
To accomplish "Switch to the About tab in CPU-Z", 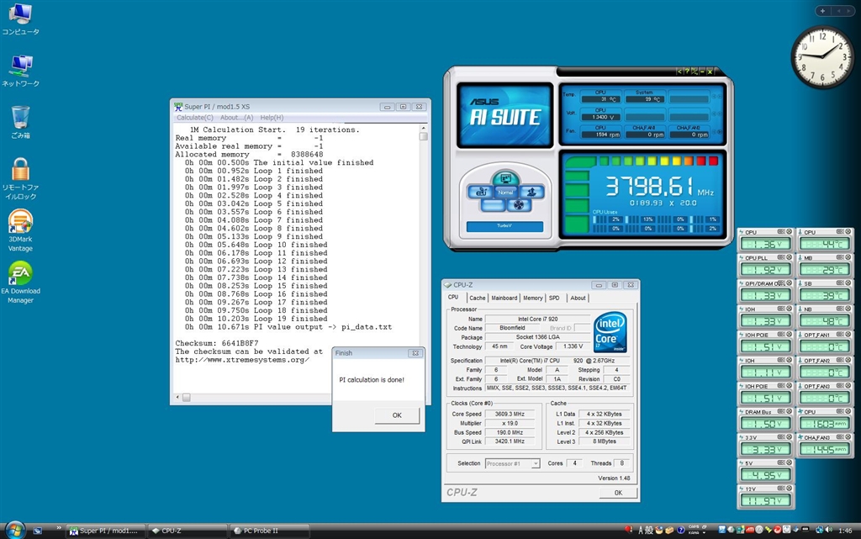I will click(578, 298).
